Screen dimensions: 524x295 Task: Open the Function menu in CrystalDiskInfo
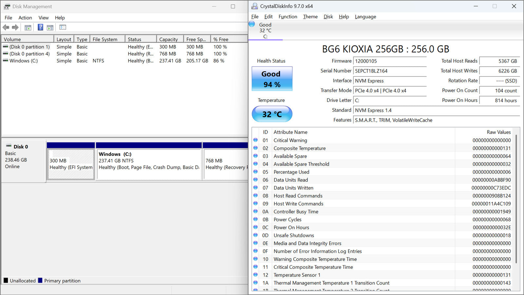288,17
